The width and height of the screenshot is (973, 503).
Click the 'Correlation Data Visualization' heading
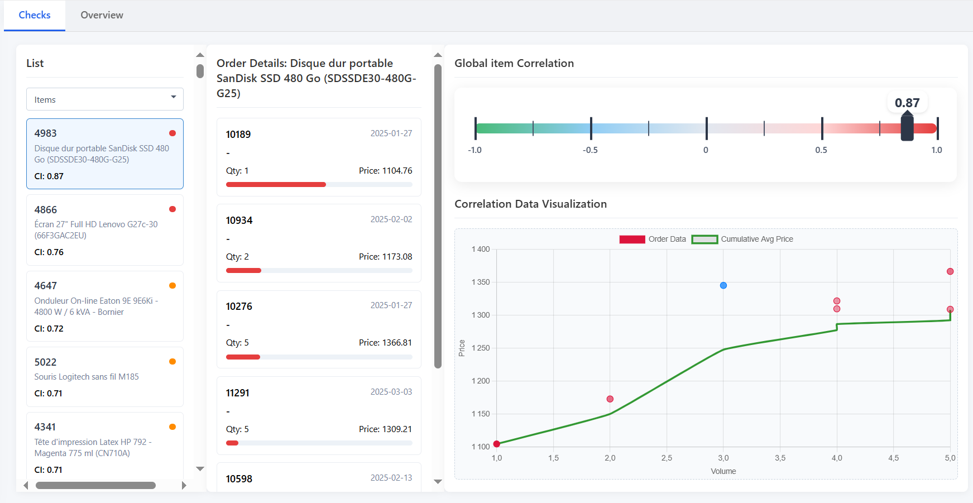coord(530,204)
